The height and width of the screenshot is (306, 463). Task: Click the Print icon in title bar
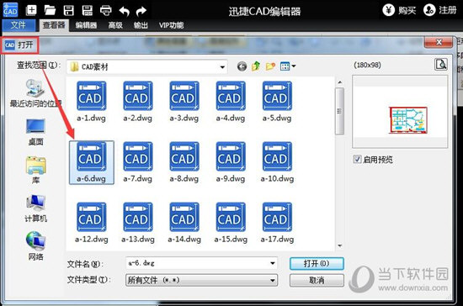pos(106,11)
